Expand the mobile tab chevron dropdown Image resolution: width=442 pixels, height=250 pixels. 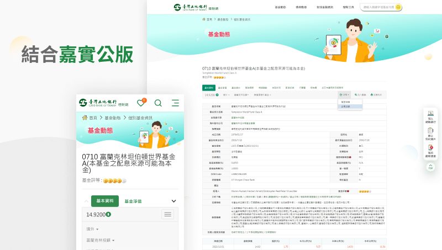coord(174,201)
